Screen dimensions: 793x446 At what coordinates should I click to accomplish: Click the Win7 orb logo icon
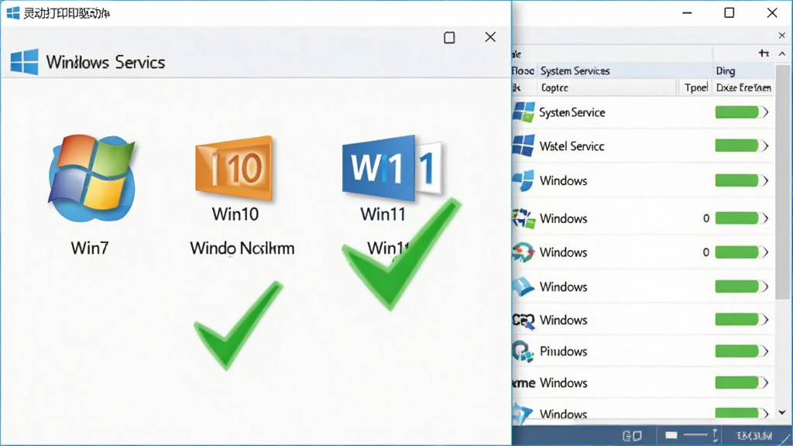[x=91, y=178]
